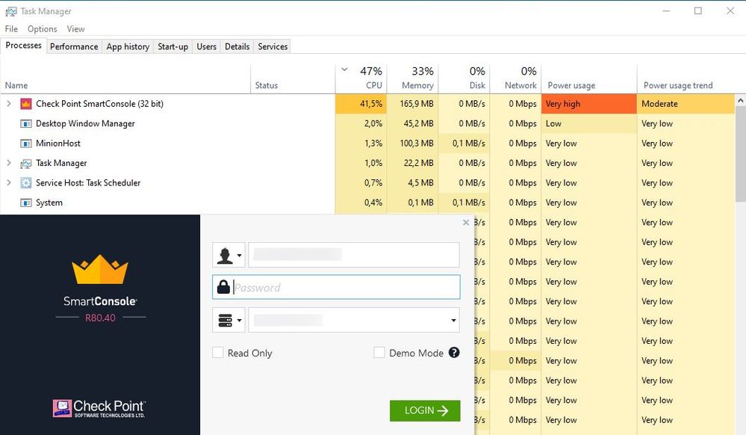Click the Task Manager title bar icon
This screenshot has width=746, height=435.
click(x=11, y=11)
